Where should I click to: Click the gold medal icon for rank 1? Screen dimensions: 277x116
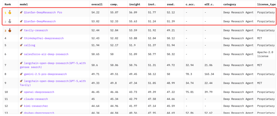tap(10, 12)
